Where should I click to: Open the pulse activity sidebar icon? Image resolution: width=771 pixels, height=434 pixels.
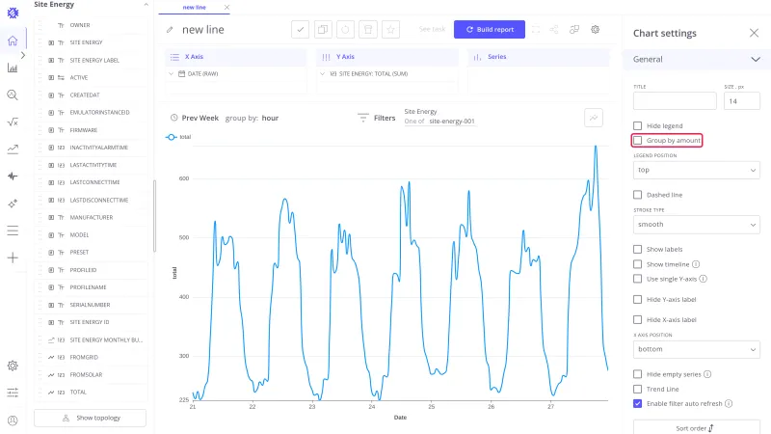pos(13,176)
